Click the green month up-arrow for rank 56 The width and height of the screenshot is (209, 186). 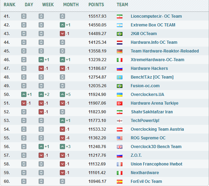click(x=62, y=147)
